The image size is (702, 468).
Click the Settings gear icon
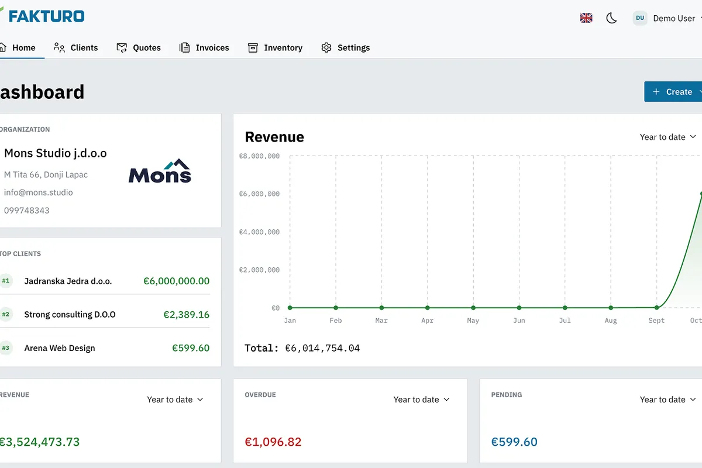click(x=326, y=48)
